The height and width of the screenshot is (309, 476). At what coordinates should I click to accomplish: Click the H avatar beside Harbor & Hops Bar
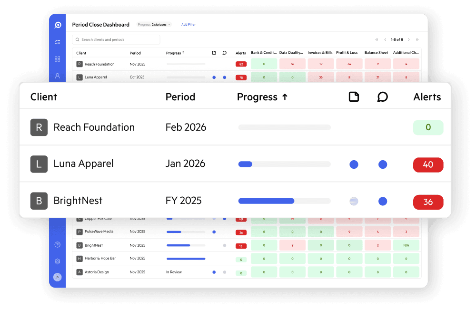pyautogui.click(x=79, y=259)
